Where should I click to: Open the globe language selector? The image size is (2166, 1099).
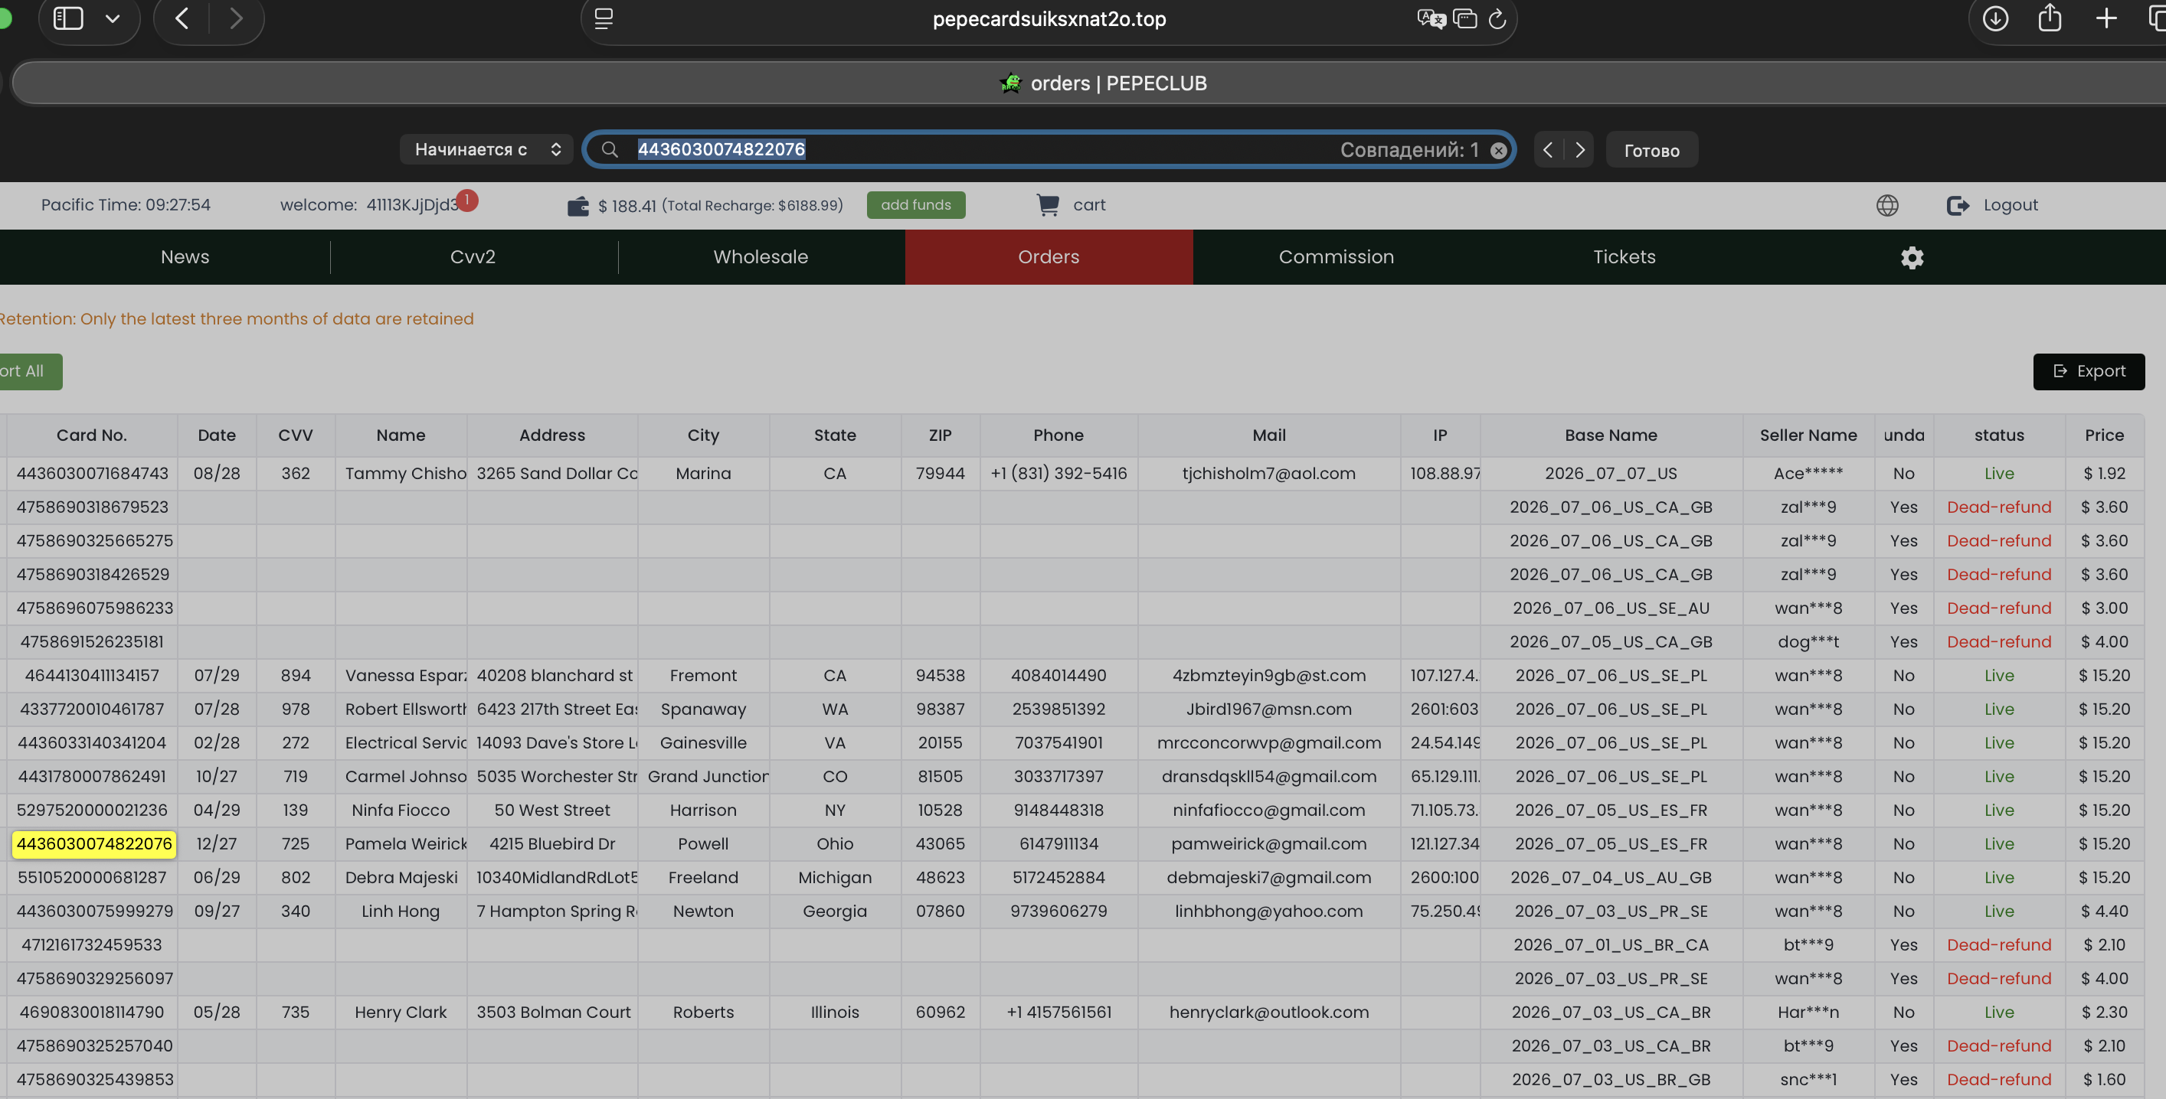(x=1887, y=205)
